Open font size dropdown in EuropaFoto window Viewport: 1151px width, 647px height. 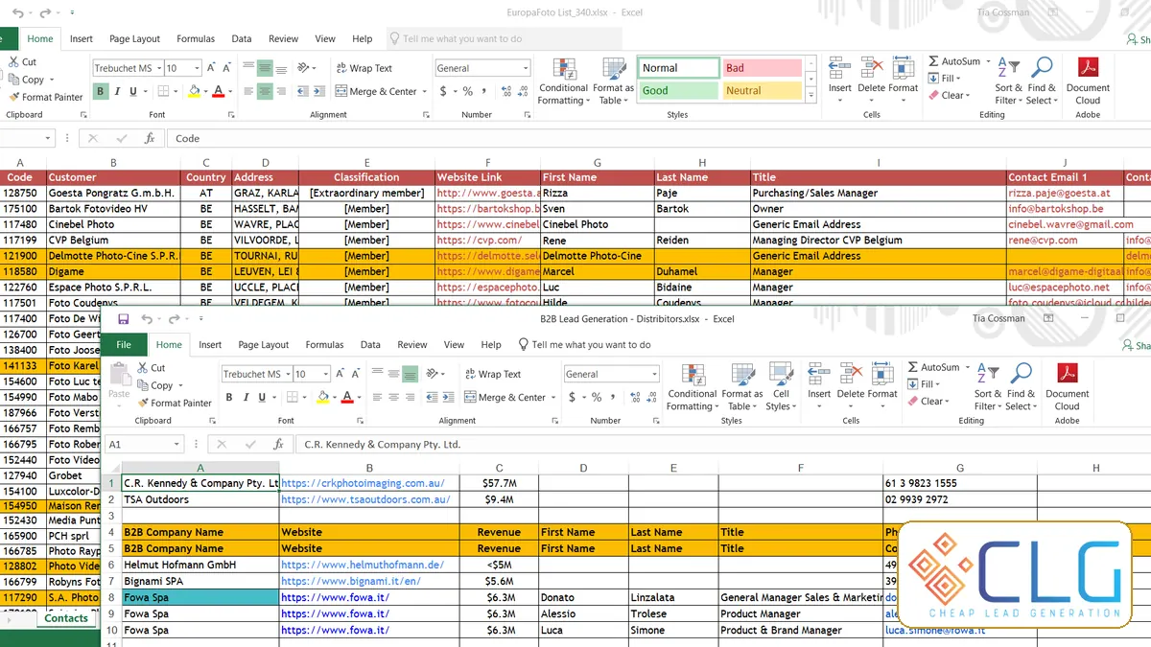[x=197, y=68]
